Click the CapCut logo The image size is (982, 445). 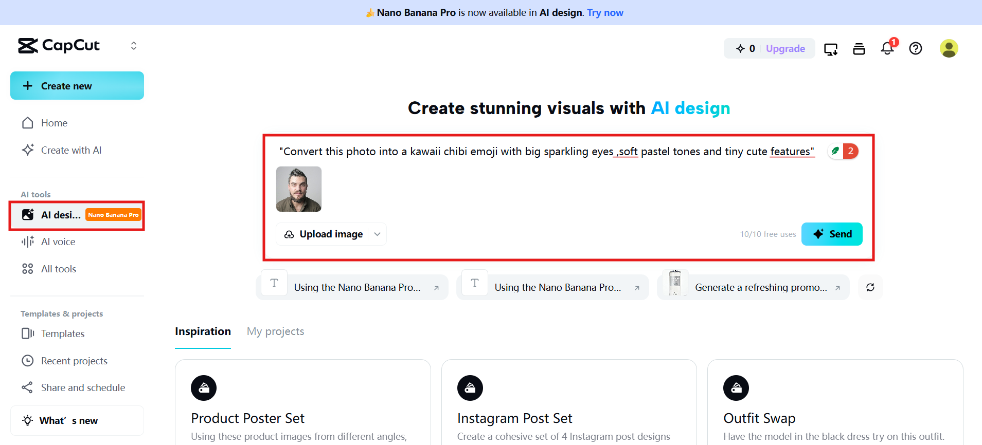(59, 46)
